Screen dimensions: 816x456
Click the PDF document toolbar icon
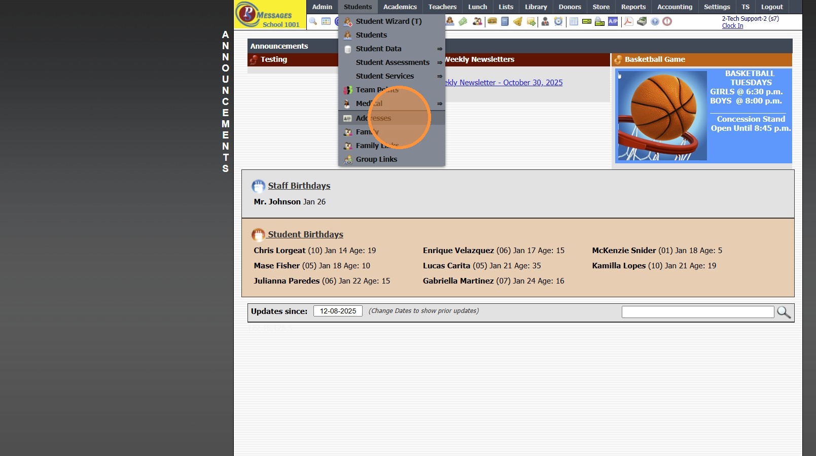click(628, 21)
